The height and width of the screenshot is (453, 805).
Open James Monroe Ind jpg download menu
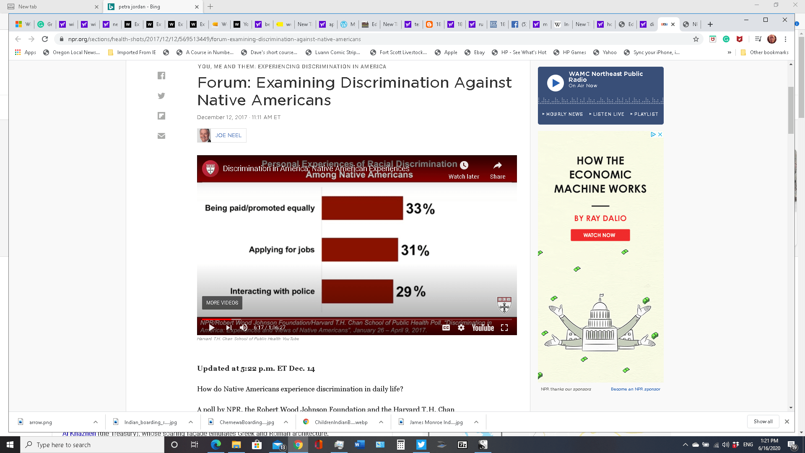coord(476,422)
